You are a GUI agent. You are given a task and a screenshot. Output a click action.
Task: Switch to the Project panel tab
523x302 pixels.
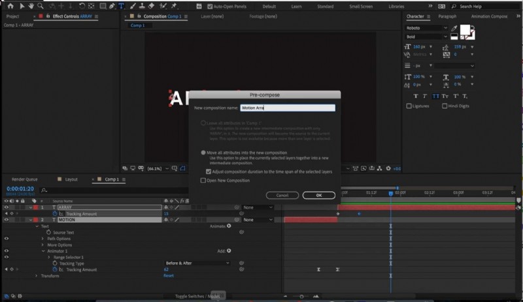pos(12,16)
